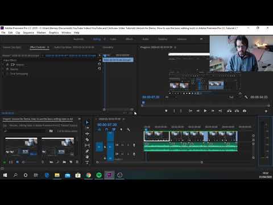Image resolution: width=273 pixels, height=205 pixels.
Task: Click Automate to Sequence in Project panel
Action: click(x=51, y=162)
